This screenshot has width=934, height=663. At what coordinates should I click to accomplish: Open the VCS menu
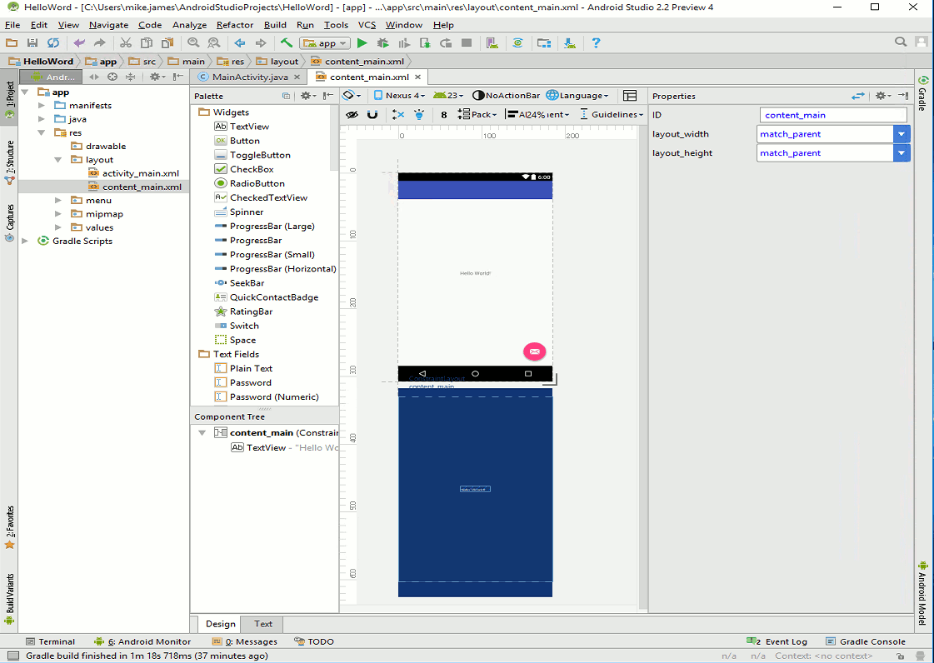coord(367,25)
